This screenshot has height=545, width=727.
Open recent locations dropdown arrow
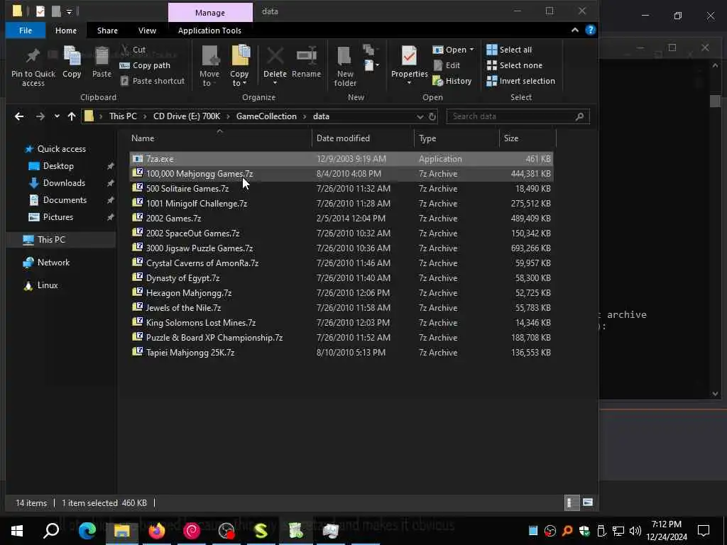click(57, 116)
